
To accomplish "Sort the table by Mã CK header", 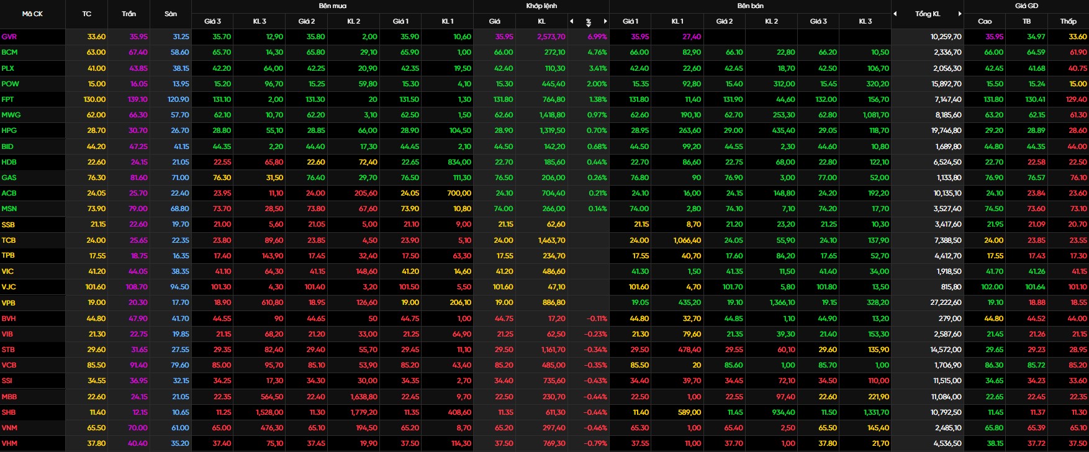I will click(x=32, y=14).
